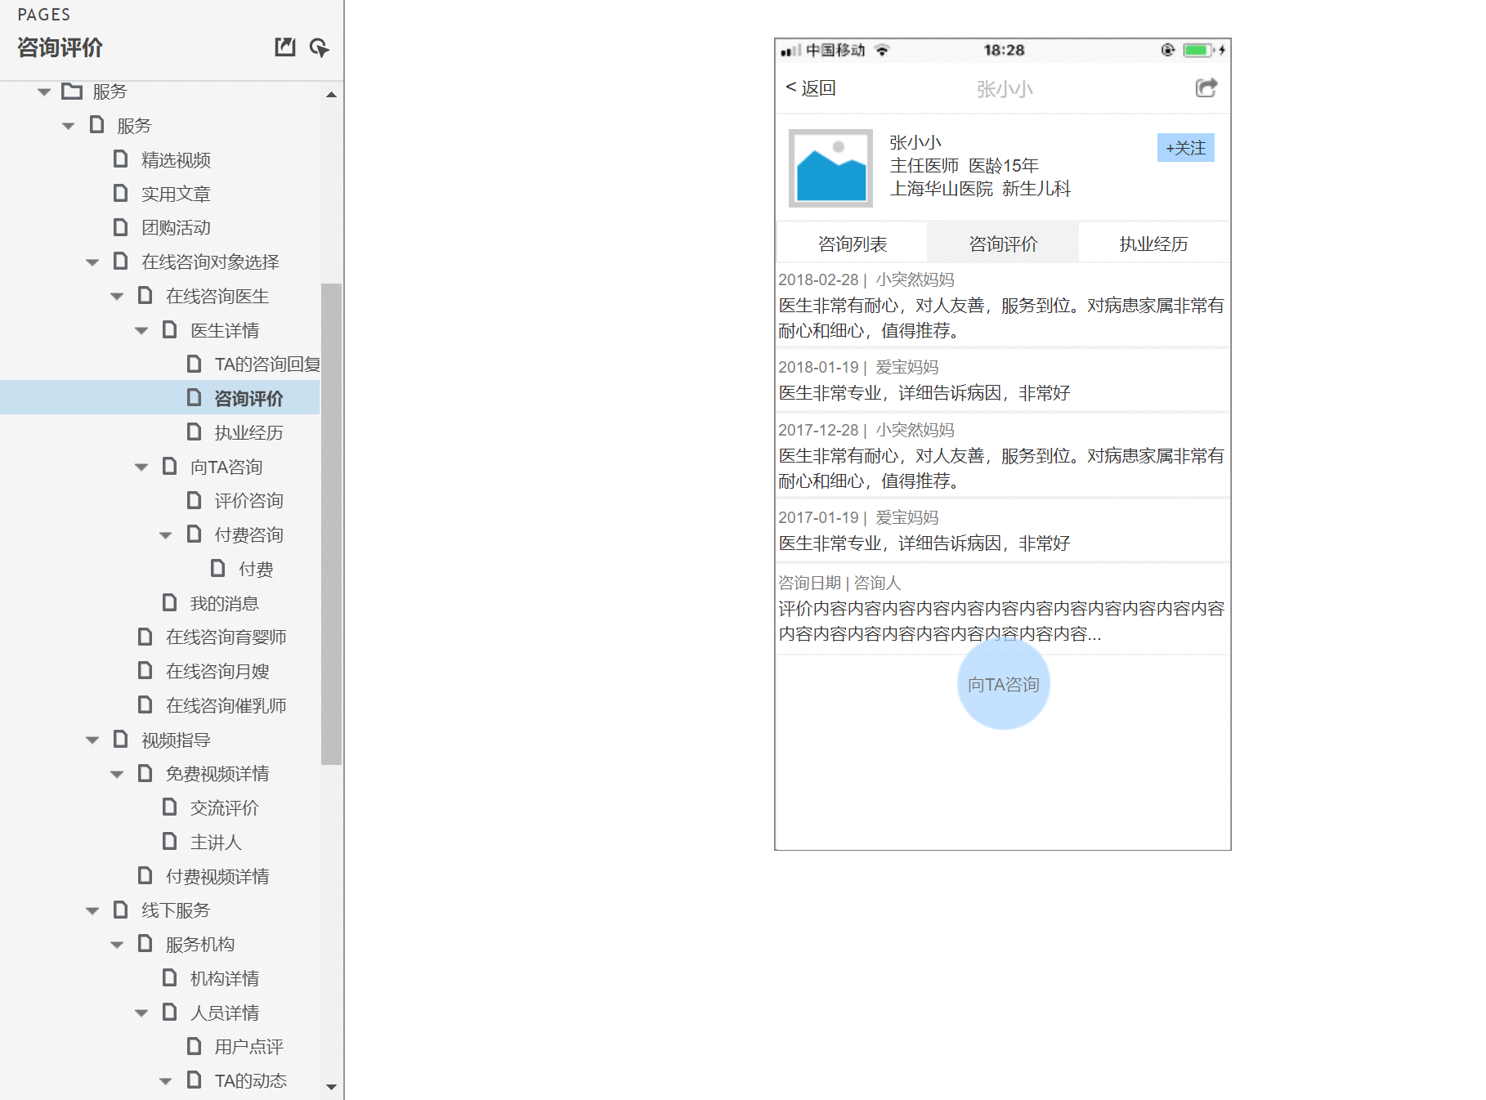Click the +关注 follow button
Screen dimensions: 1486x1100
click(1185, 148)
